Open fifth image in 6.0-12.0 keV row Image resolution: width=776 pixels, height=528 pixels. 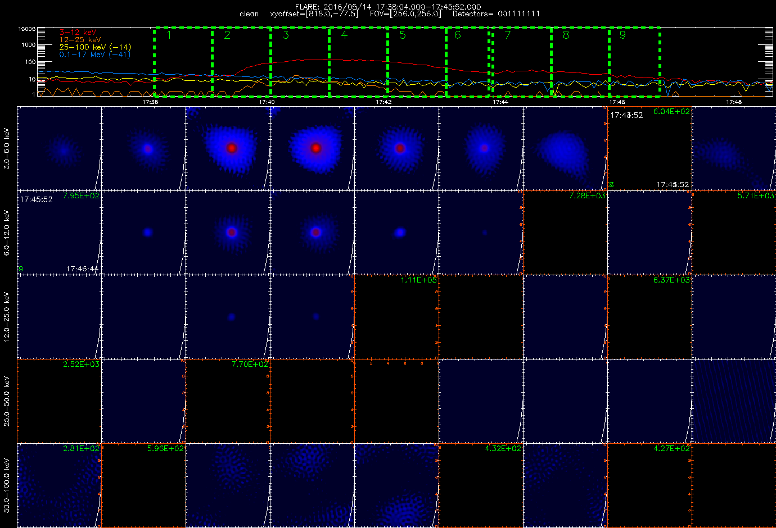[397, 233]
